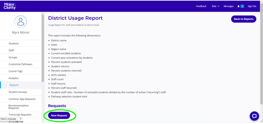Open the chat support bubble
The width and height of the screenshot is (263, 124).
coord(254,116)
